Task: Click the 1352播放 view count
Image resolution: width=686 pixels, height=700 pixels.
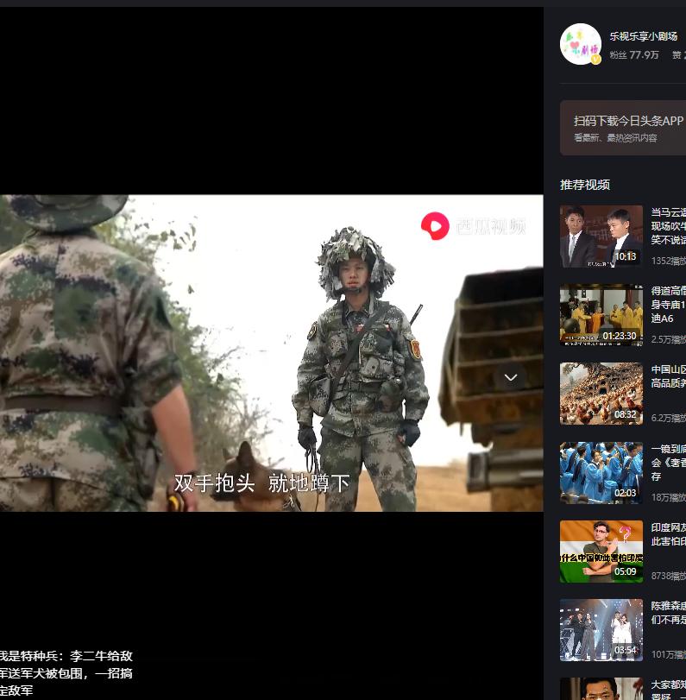Action: pyautogui.click(x=668, y=261)
